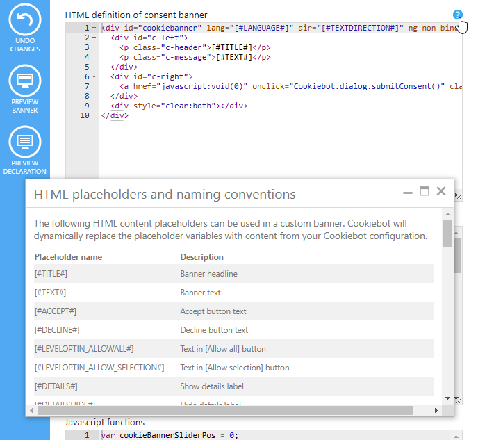
Task: Click line number 5 in the gutter
Action: click(x=87, y=67)
